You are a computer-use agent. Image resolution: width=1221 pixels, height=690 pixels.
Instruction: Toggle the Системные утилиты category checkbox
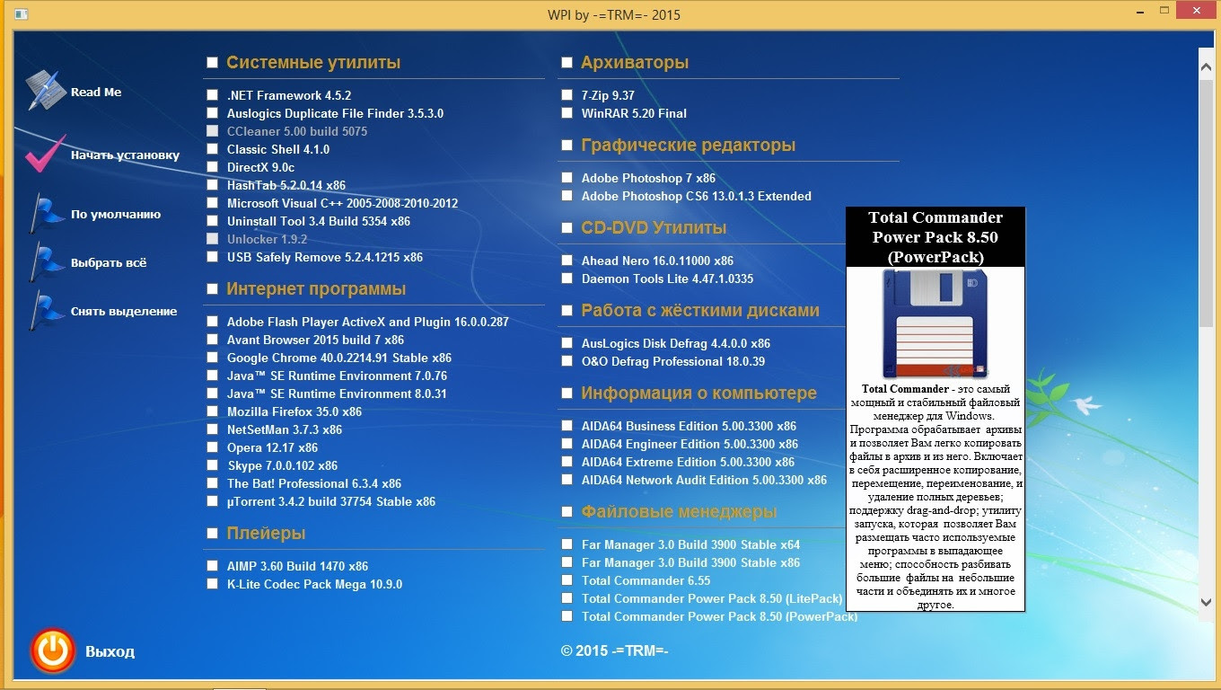(x=212, y=63)
